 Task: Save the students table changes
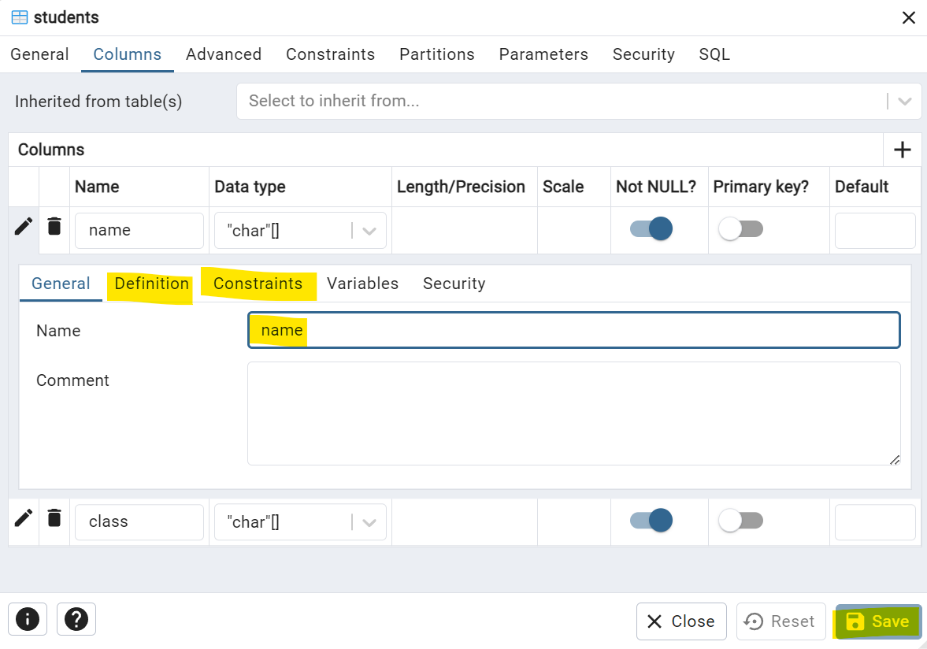877,621
